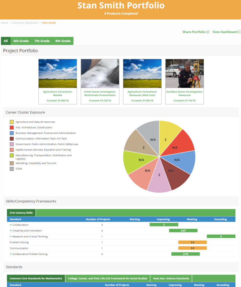This screenshot has height=287, width=241.
Task: Click the 21st Century Skills framework tab
Action: pyautogui.click(x=21, y=213)
